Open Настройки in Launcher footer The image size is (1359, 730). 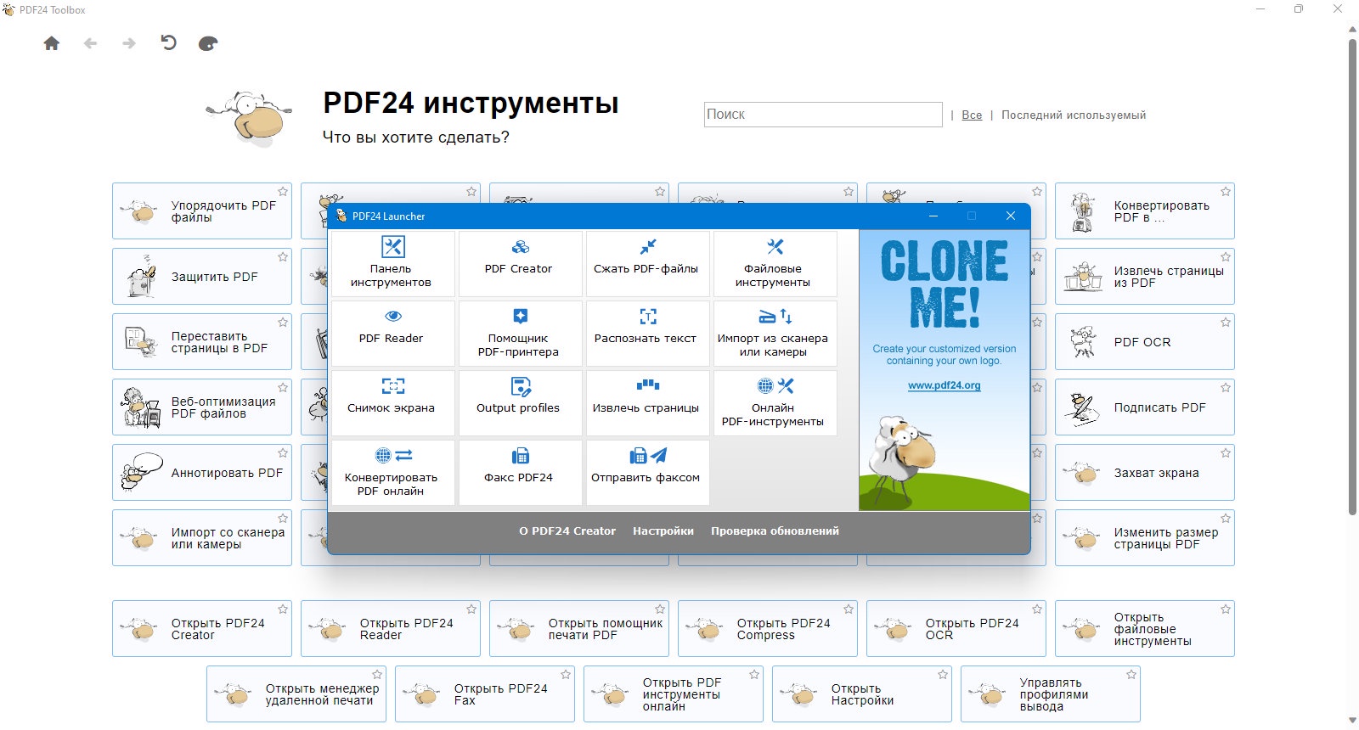(663, 531)
